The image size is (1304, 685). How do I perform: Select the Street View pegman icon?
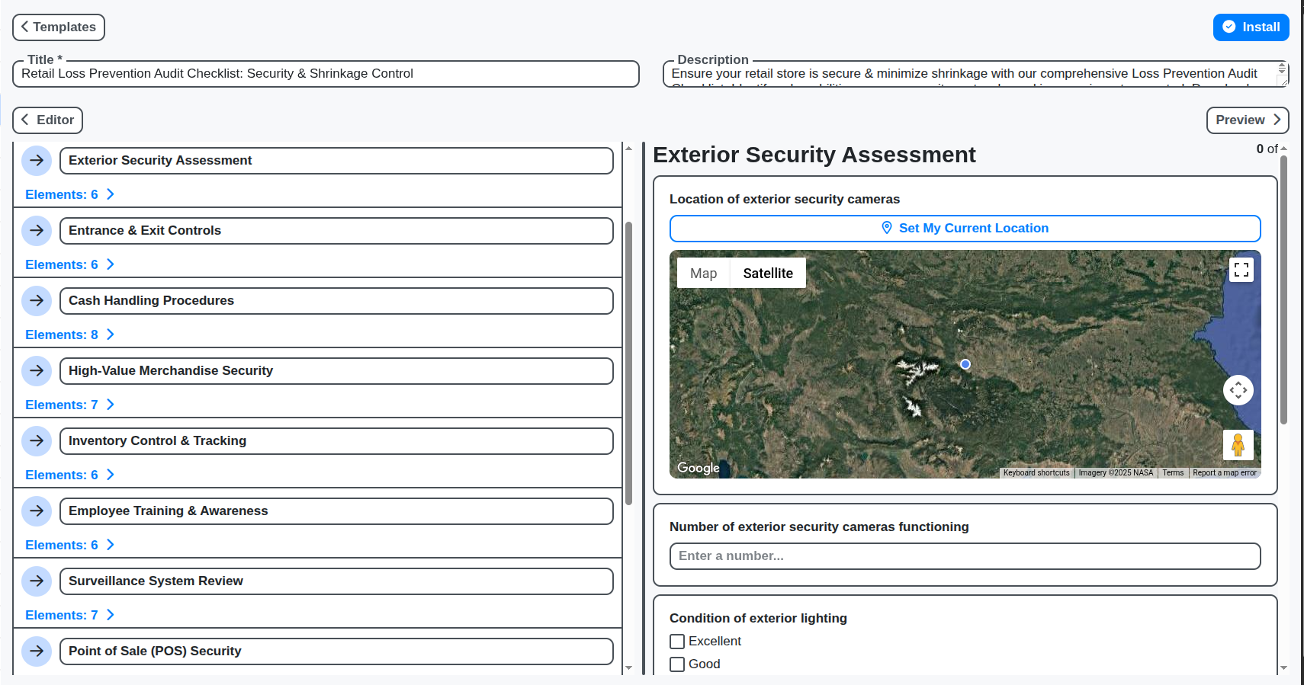coord(1238,445)
